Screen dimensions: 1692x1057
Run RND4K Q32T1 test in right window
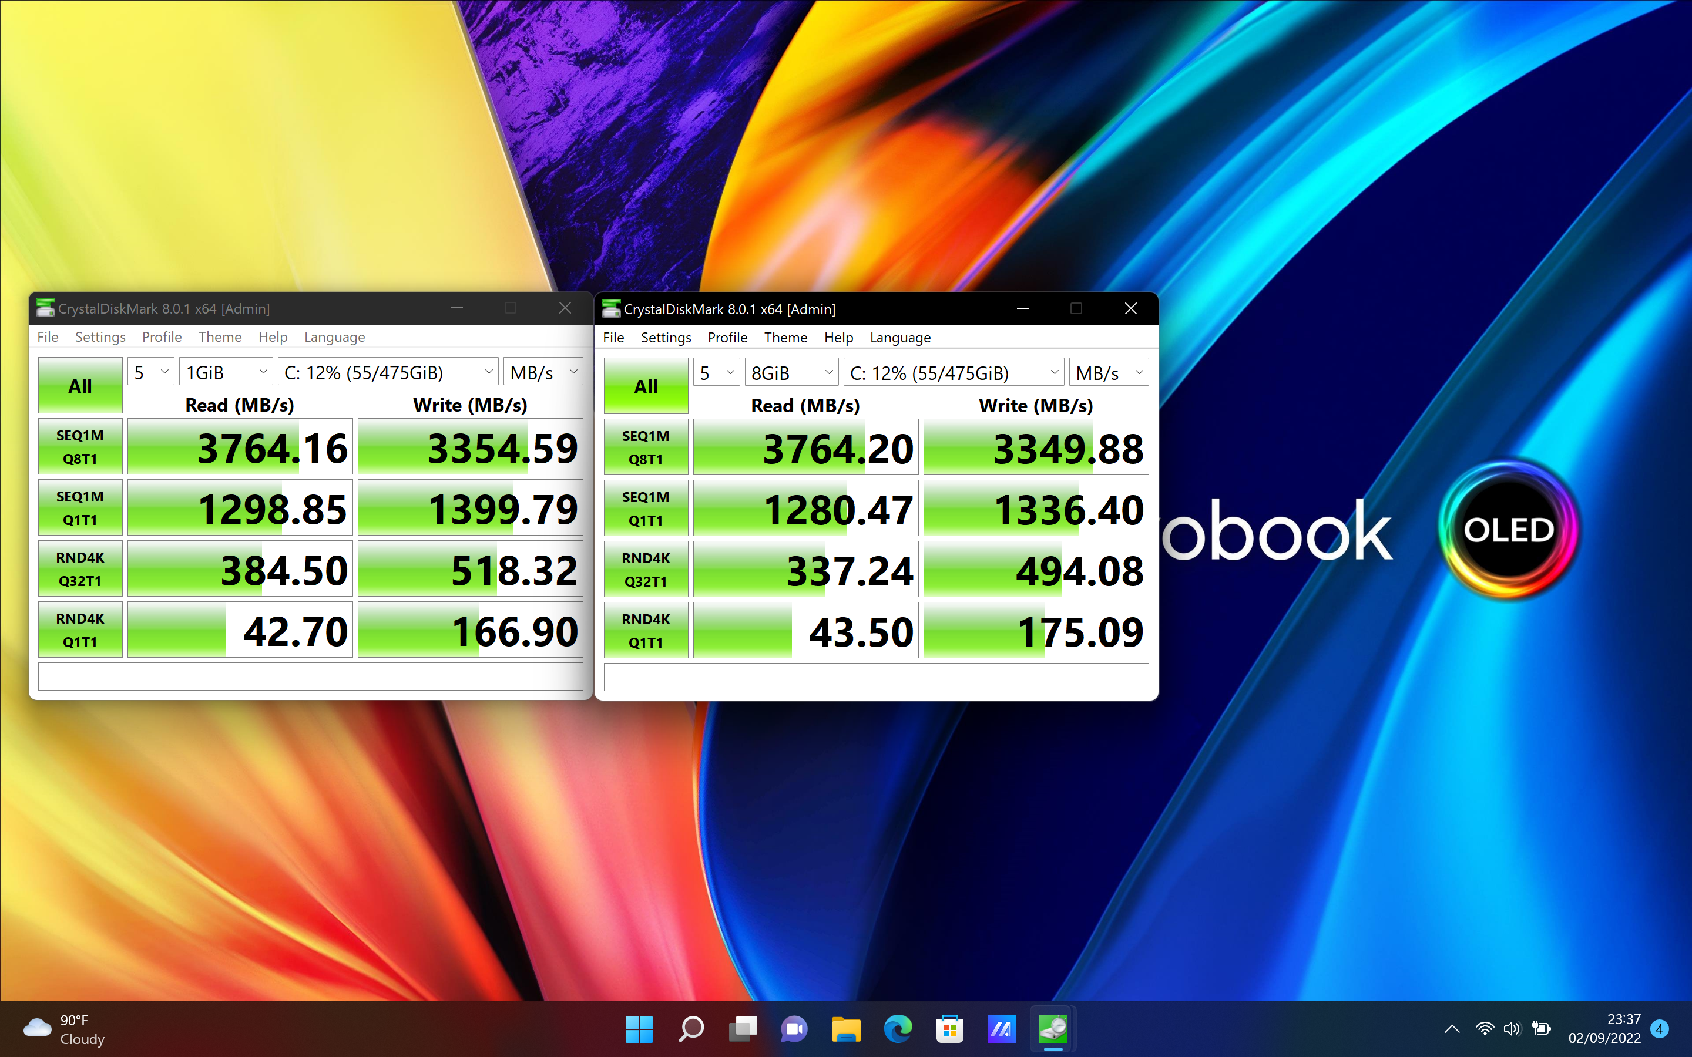point(645,570)
